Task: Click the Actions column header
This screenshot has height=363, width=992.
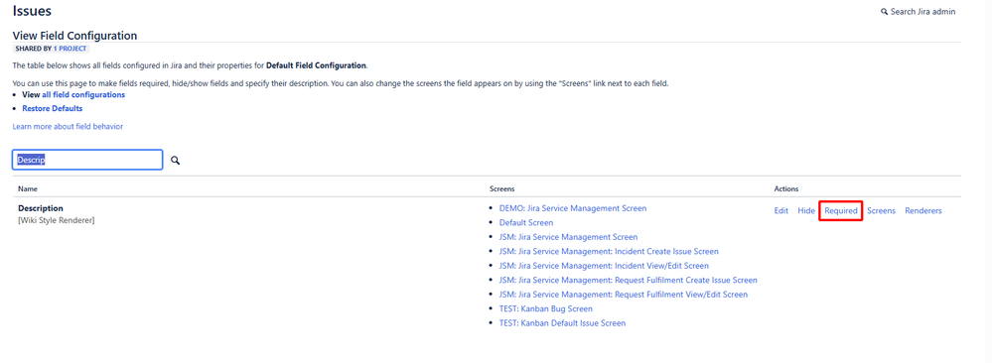Action: tap(786, 188)
